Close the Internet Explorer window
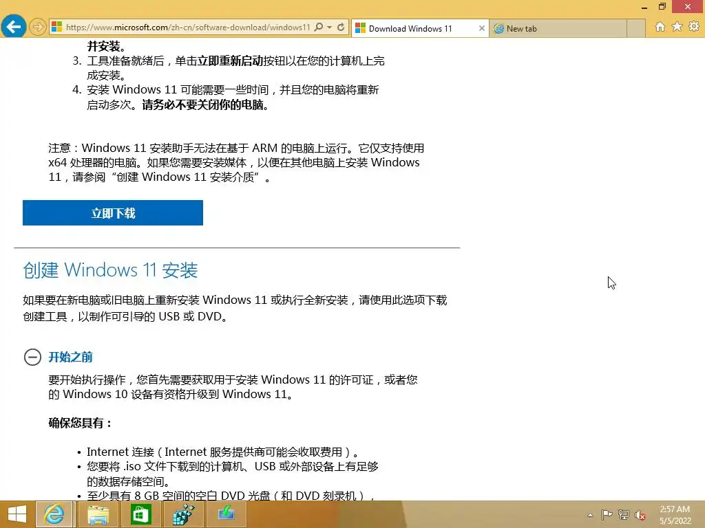This screenshot has height=528, width=705. (x=688, y=7)
